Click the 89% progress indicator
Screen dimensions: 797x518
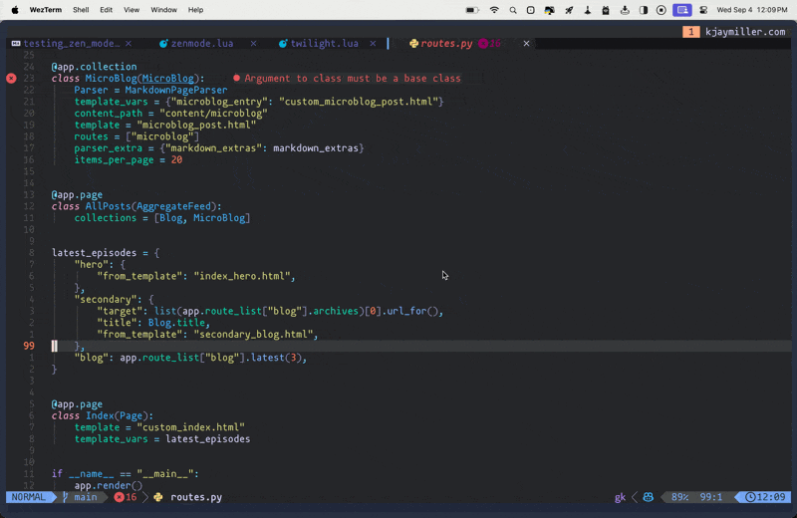[679, 497]
